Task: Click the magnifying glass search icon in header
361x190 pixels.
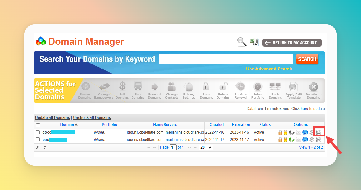Action: pos(241,42)
